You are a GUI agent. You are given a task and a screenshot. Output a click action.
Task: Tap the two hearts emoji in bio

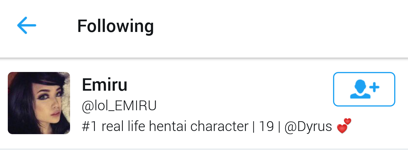pyautogui.click(x=344, y=126)
